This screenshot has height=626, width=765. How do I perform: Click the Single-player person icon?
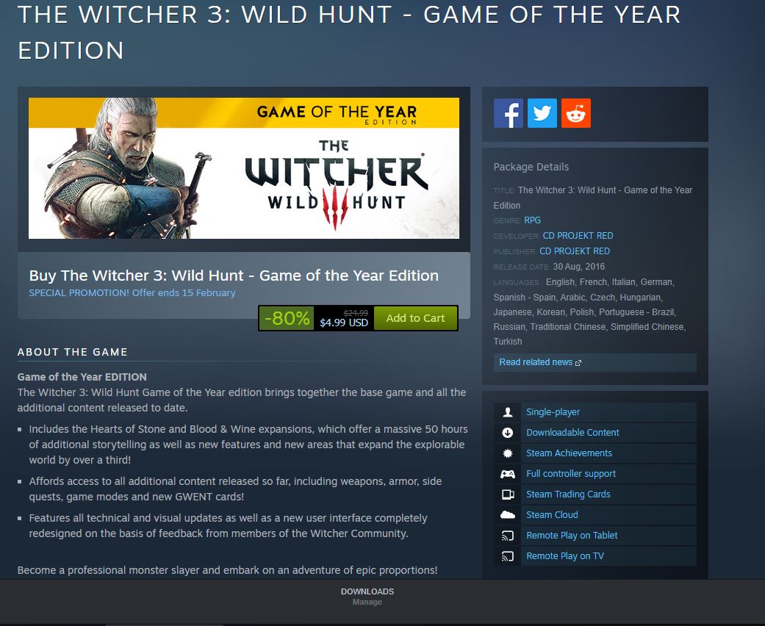pyautogui.click(x=507, y=412)
